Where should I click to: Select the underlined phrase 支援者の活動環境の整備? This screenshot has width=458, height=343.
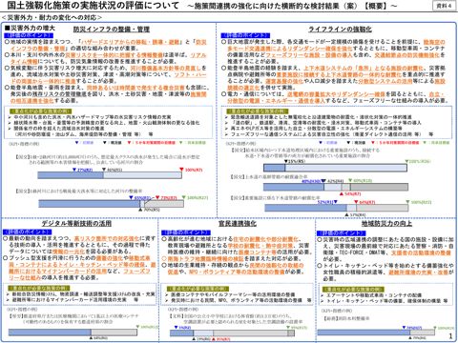(421, 252)
